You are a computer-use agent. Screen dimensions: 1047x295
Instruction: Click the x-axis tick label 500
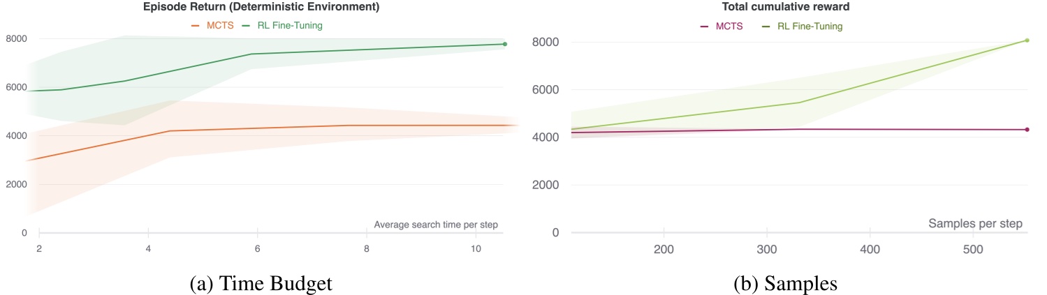pos(973,249)
